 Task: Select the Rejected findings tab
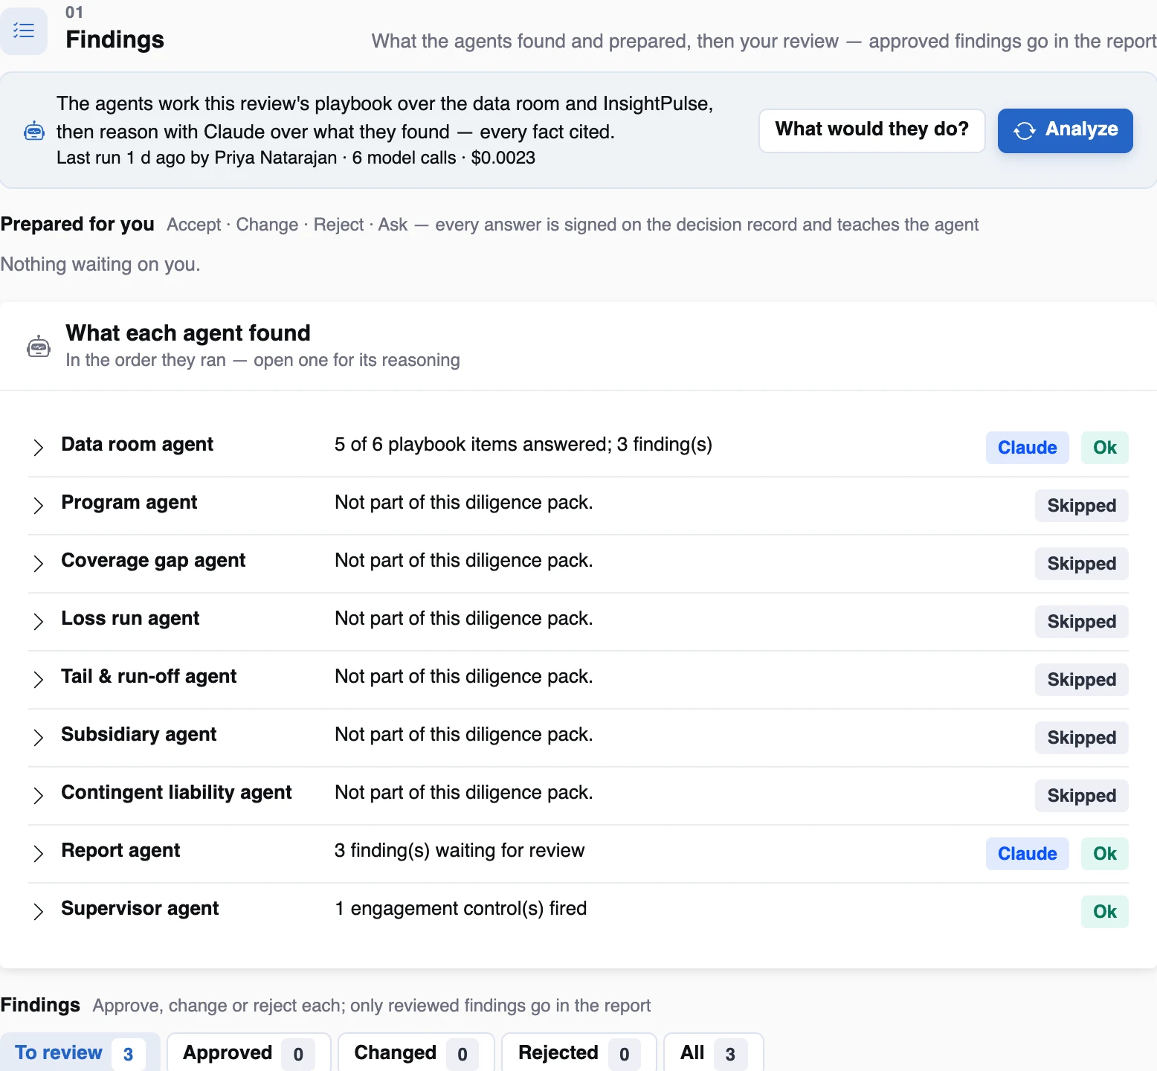[x=578, y=1053]
